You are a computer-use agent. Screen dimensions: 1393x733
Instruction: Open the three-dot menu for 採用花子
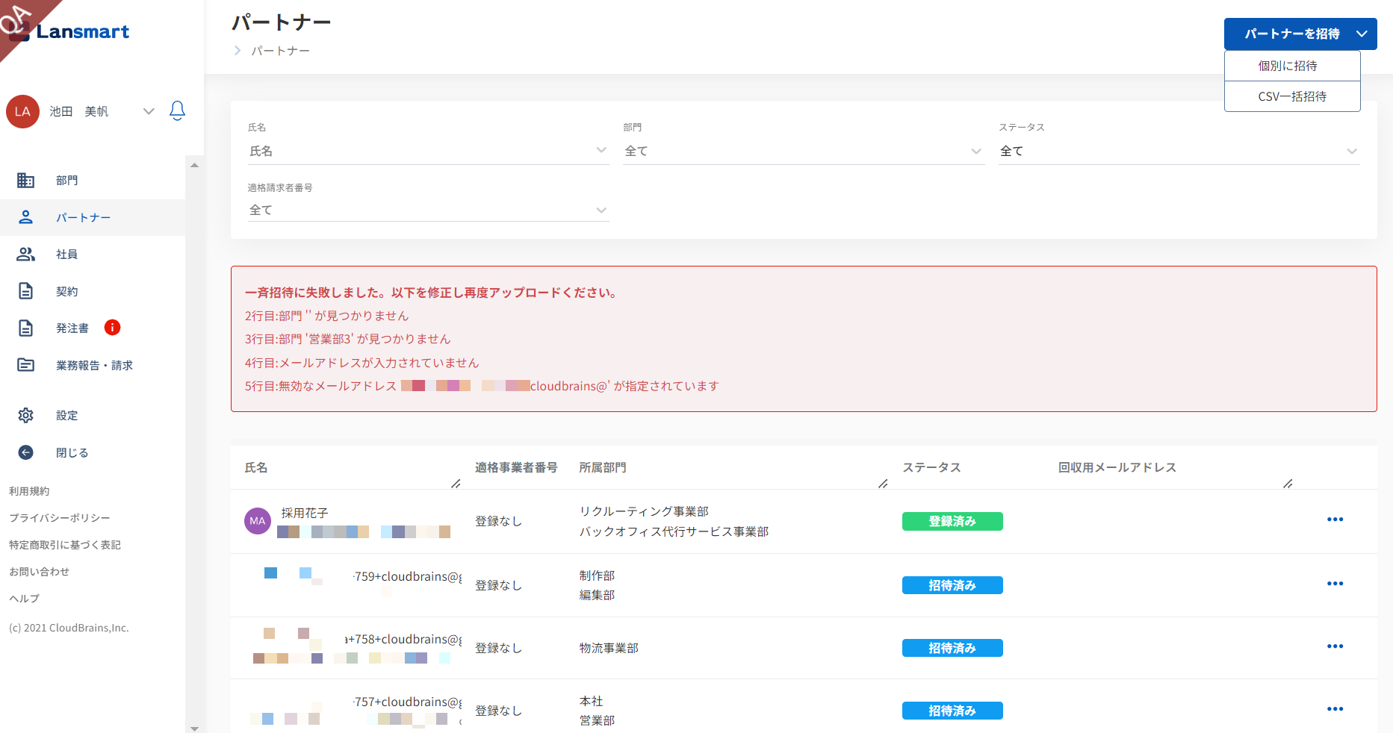(x=1335, y=520)
